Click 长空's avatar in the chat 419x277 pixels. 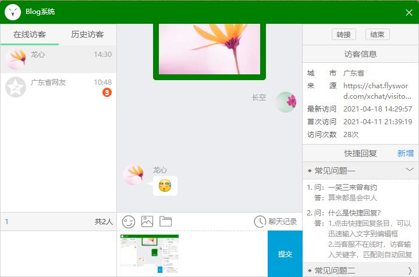286,102
